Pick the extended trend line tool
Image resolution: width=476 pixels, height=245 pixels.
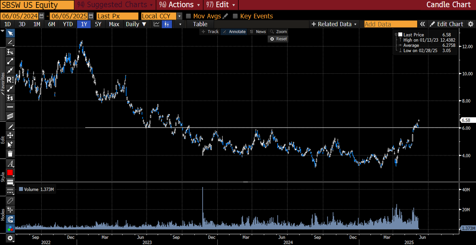10,70
